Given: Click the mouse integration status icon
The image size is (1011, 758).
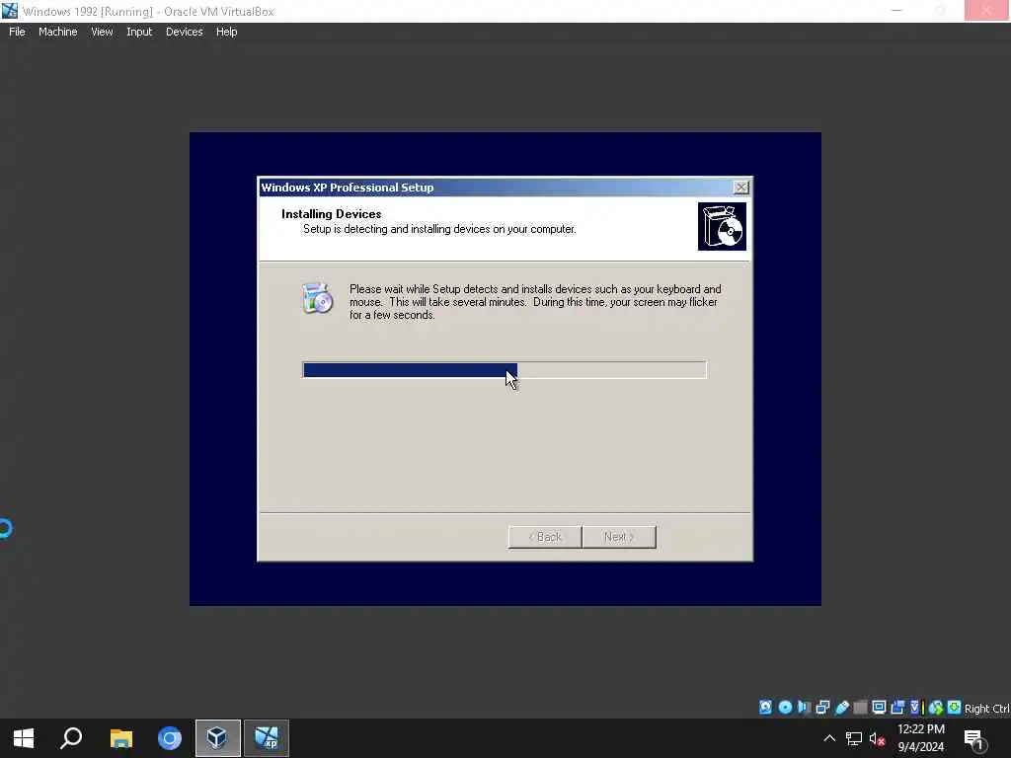Looking at the screenshot, I should [x=936, y=708].
